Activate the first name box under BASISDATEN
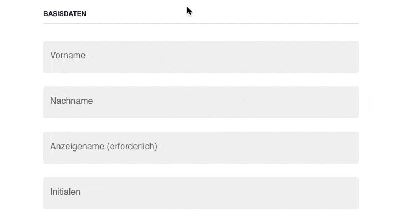This screenshot has height=211, width=400. pyautogui.click(x=201, y=57)
